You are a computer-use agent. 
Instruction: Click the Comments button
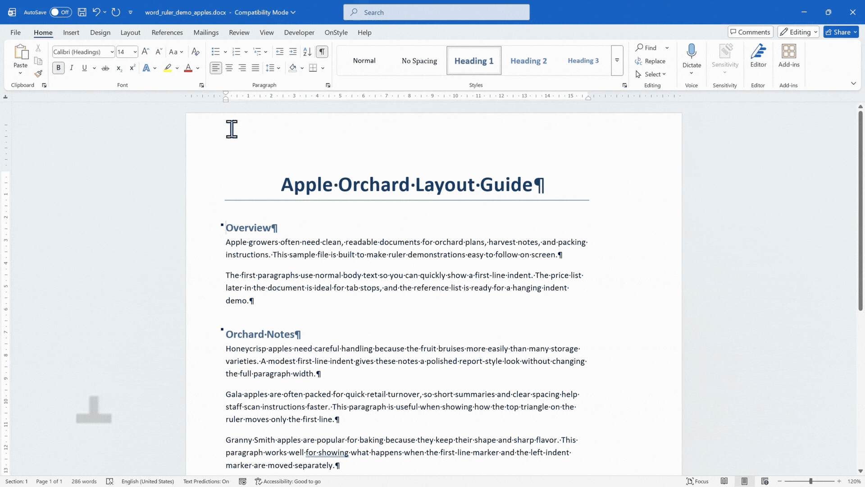coord(751,32)
